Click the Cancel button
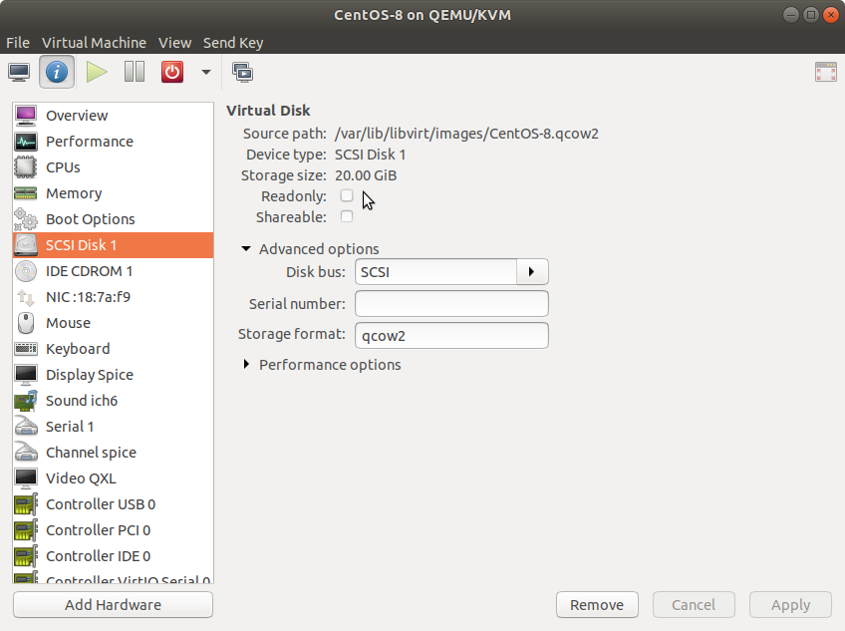The image size is (845, 631). [694, 604]
